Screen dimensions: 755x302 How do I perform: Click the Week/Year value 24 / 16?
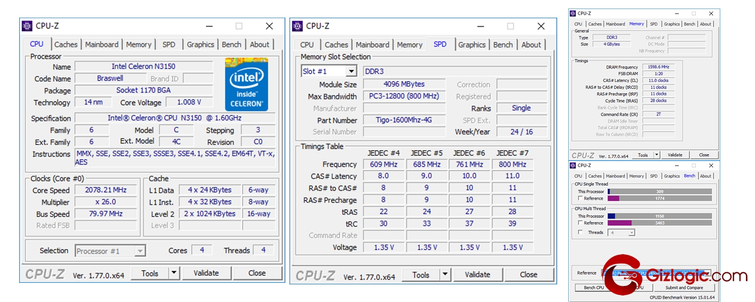click(521, 132)
